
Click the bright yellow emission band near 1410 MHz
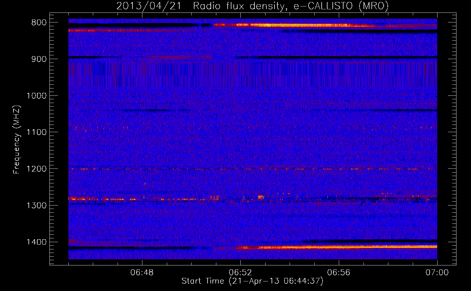point(336,247)
